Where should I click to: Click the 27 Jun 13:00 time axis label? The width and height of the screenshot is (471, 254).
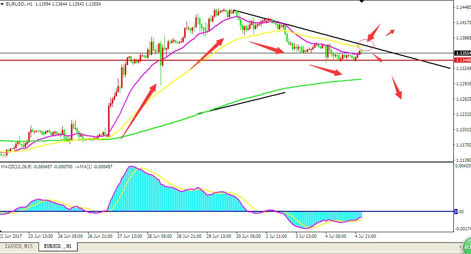tap(130, 236)
